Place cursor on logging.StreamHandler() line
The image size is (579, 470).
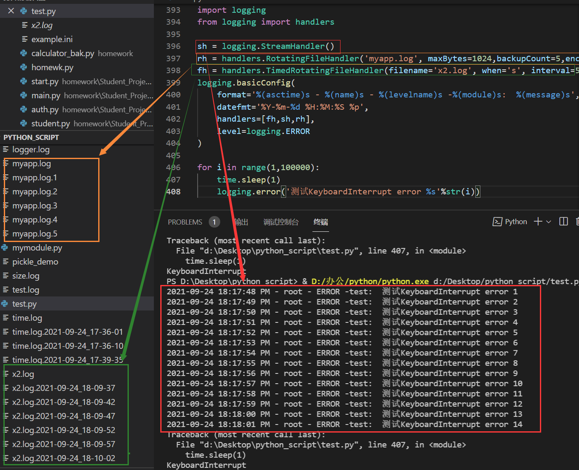coord(266,46)
